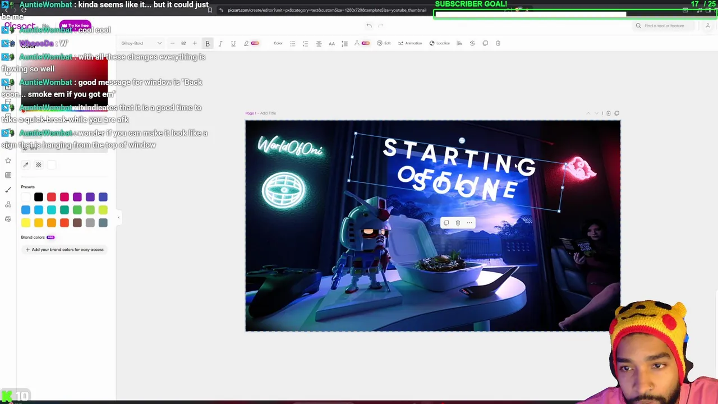
Task: Open the batch edit sidebar icon
Action: (8, 219)
